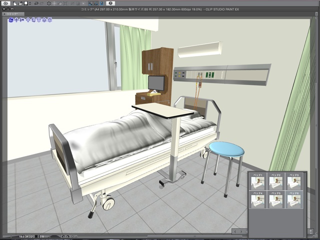Viewport: 320px width, 240px height.
Task: Select the コミック document tab
Action: click(13, 14)
